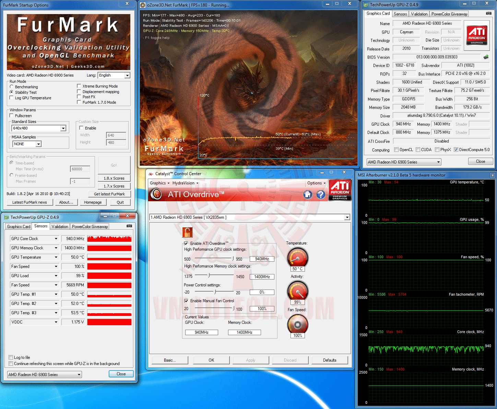
Task: Open the Catalyst Options menu
Action: (316, 183)
